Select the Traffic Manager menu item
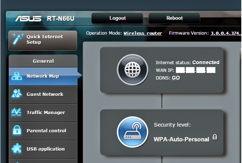242x163 pixels. click(43, 113)
